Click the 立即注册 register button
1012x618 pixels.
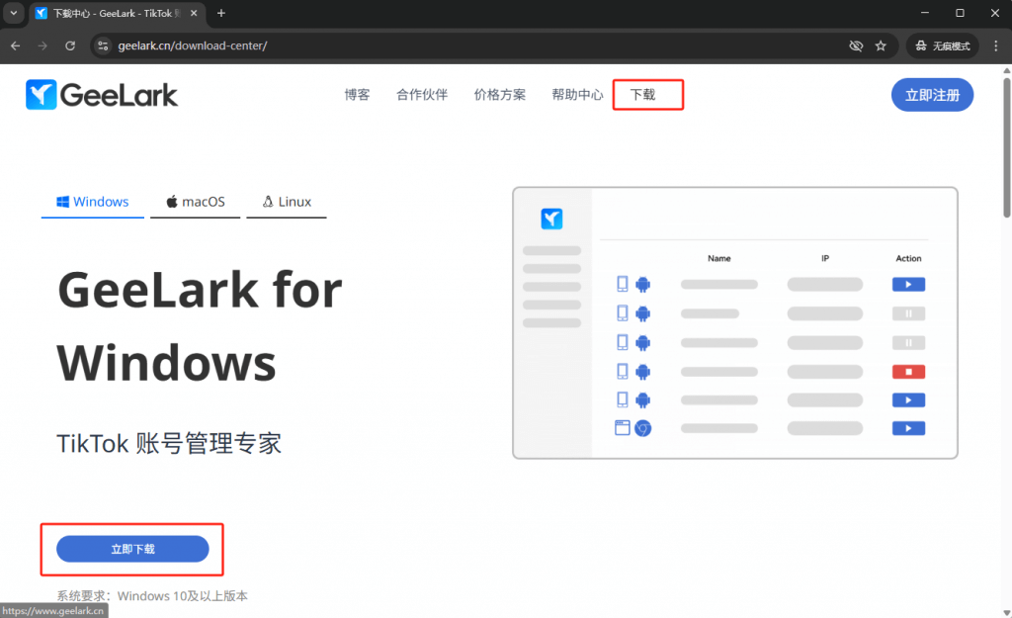pyautogui.click(x=932, y=95)
